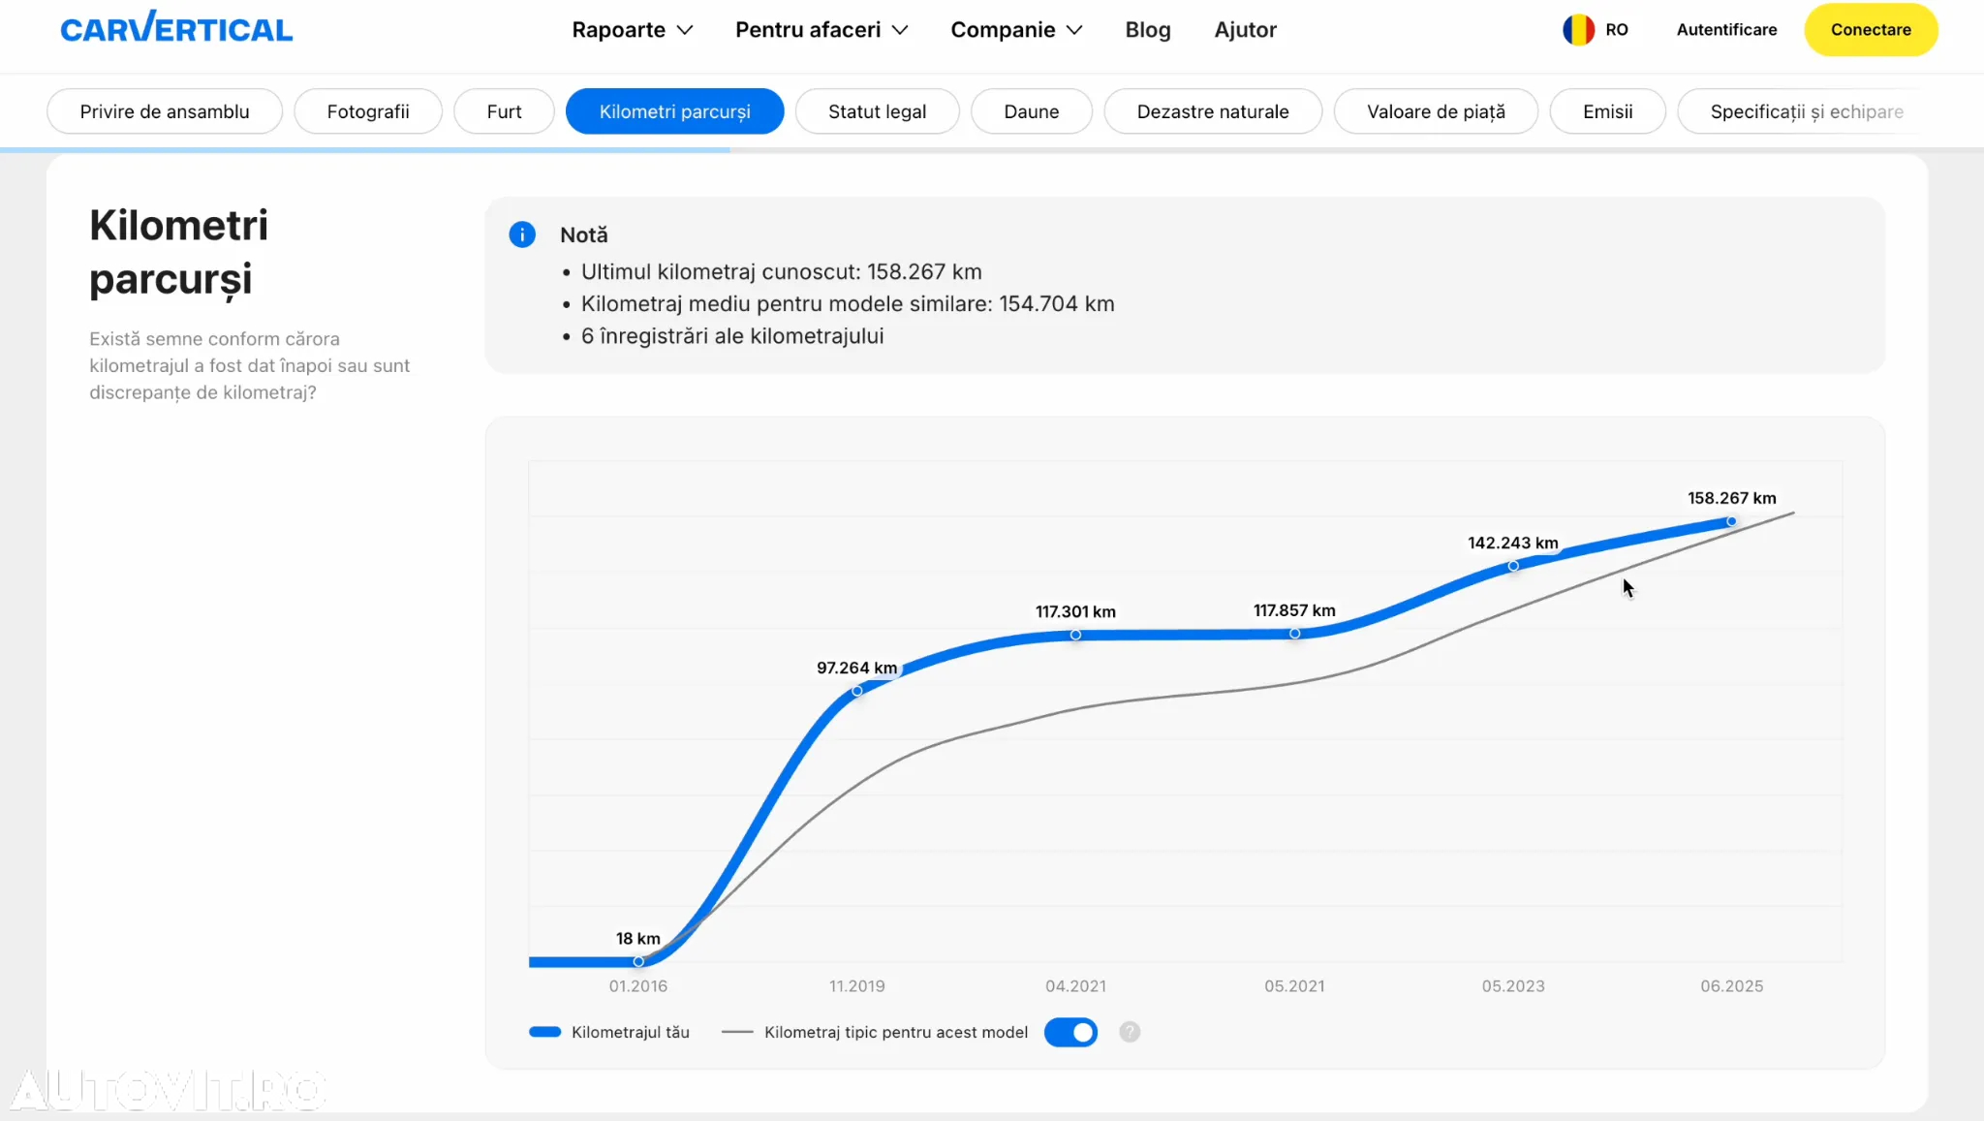Viewport: 1984px width, 1121px height.
Task: Click the 97.264 km data point
Action: click(x=857, y=691)
